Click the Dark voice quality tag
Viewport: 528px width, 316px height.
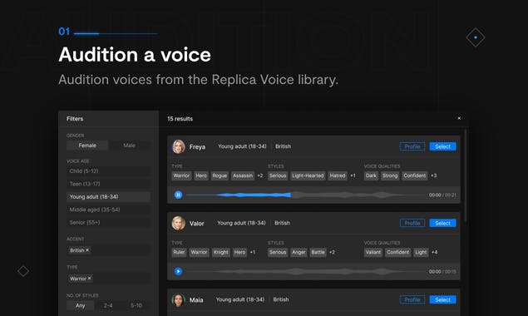(371, 175)
